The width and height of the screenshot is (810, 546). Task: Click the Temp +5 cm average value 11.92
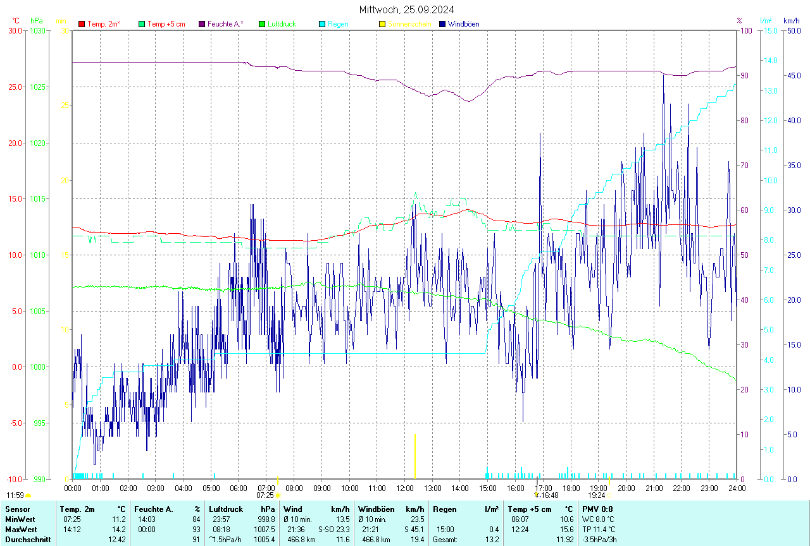(564, 539)
